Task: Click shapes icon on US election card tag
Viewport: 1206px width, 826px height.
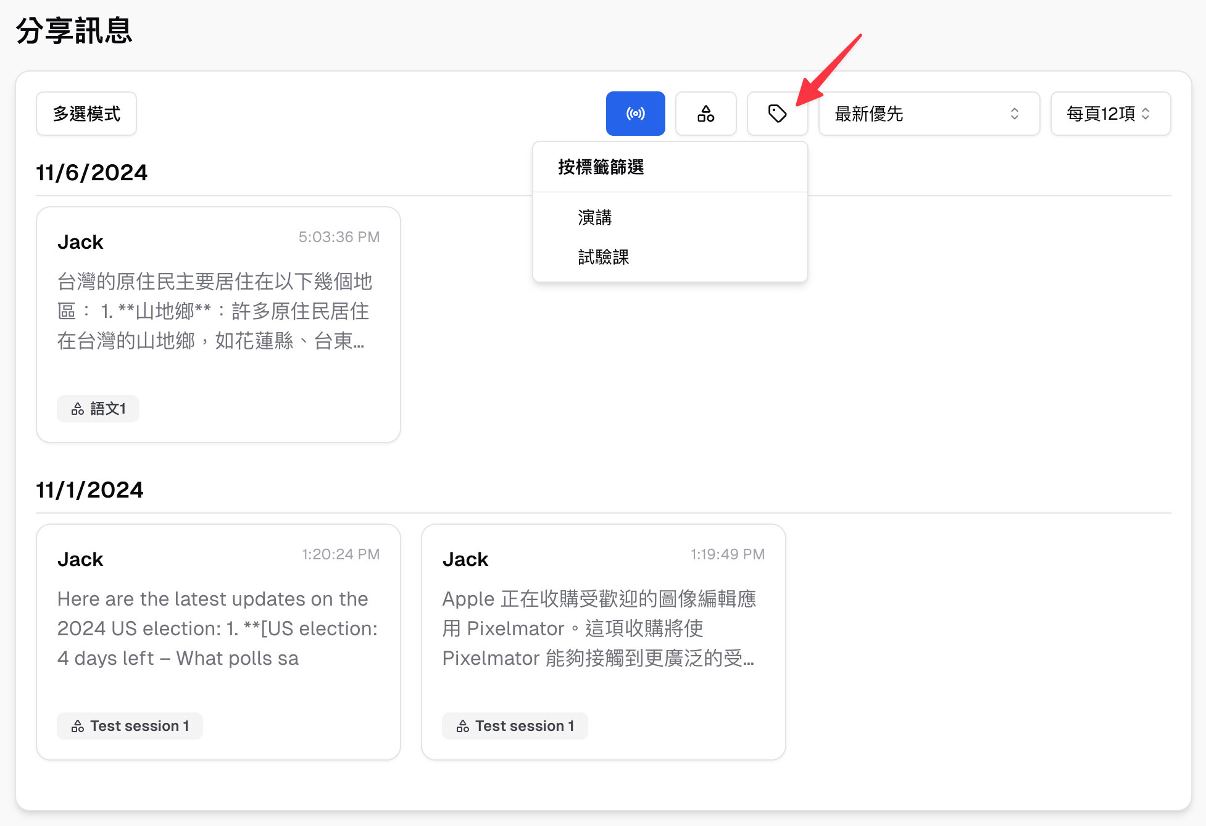Action: tap(78, 726)
